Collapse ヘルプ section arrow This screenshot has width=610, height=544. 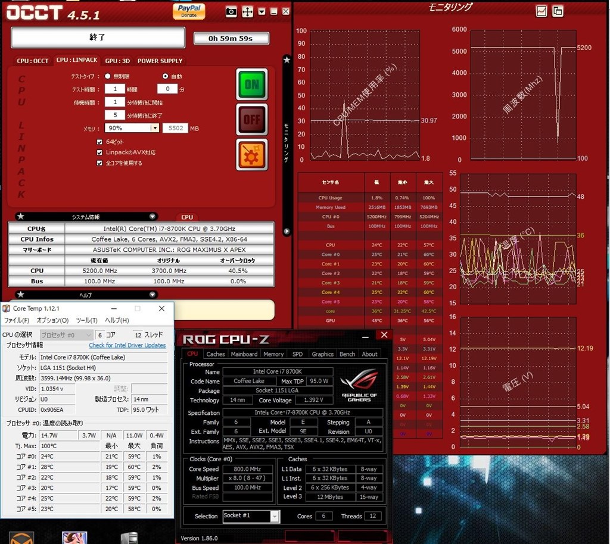pos(152,295)
